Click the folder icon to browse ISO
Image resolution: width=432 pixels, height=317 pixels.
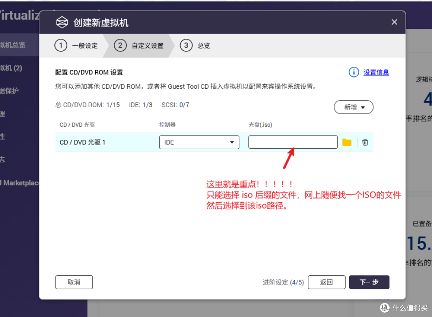click(x=346, y=142)
